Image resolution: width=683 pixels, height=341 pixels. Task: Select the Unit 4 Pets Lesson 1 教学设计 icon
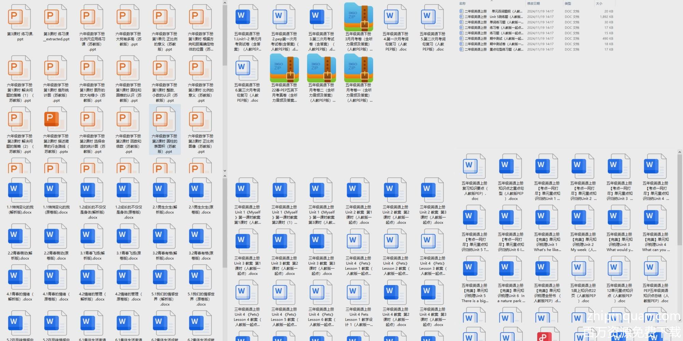(x=358, y=292)
